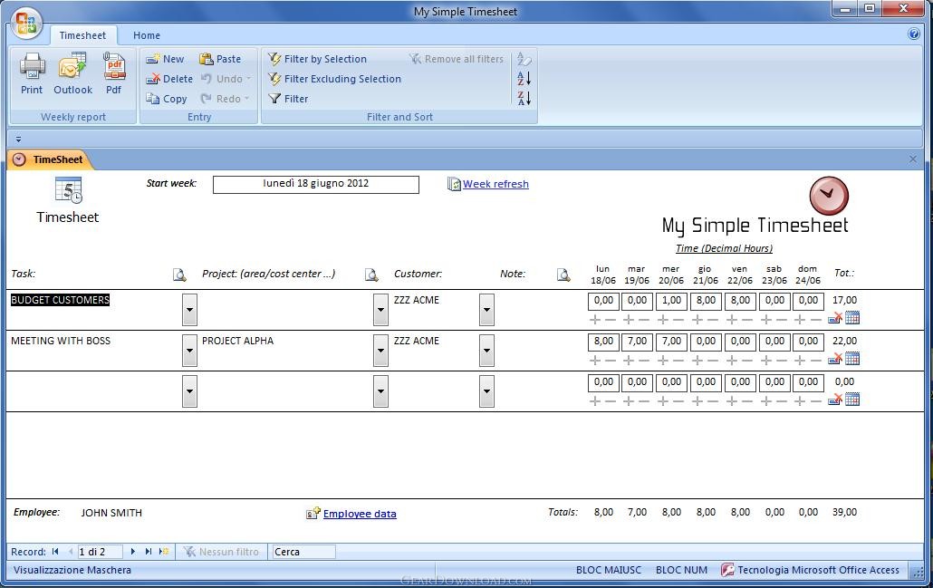Viewport: 933px width, 588px height.
Task: Increase mar hours on MEETING WITH BOSS row
Action: pyautogui.click(x=629, y=360)
